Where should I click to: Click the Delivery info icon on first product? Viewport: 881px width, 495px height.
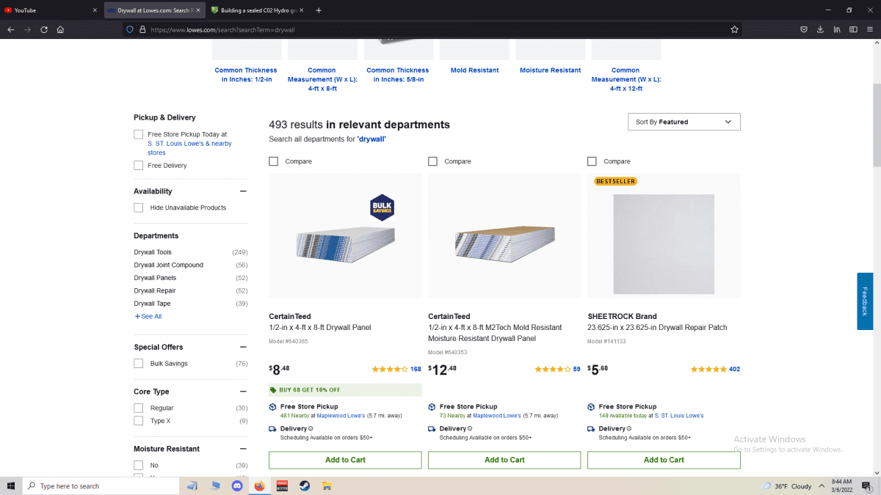click(311, 429)
